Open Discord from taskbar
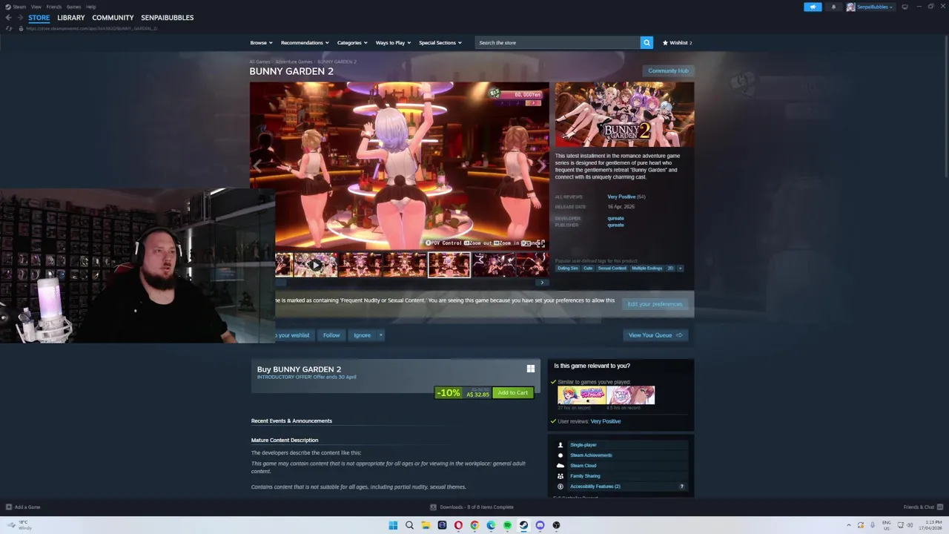Viewport: 949px width, 534px height. 540,525
